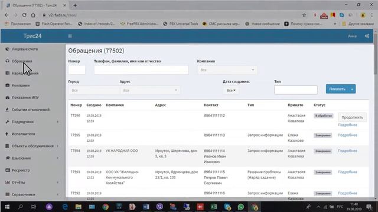The width and height of the screenshot is (378, 212).
Task: Click Росреестр icon in sidebar
Action: [x=8, y=170]
